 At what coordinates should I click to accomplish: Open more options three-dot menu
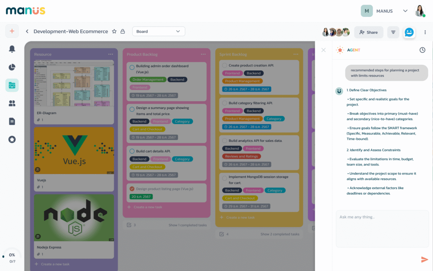pyautogui.click(x=425, y=32)
